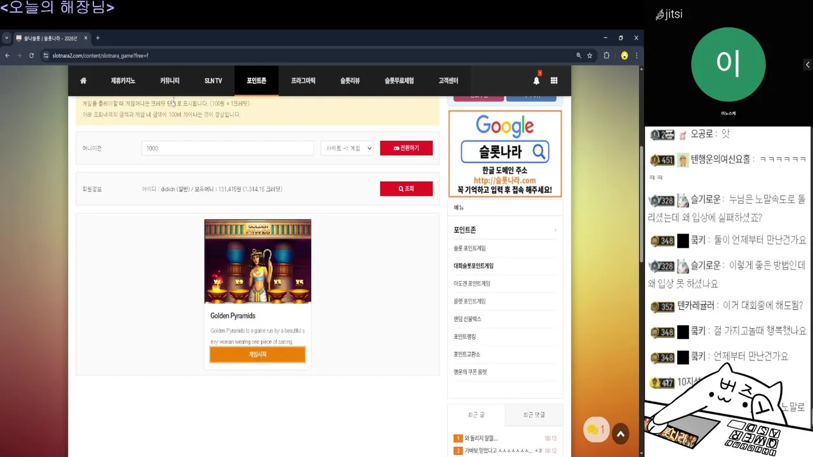The width and height of the screenshot is (813, 457).
Task: Open 포인트랭킹 sidebar link
Action: tap(465, 336)
